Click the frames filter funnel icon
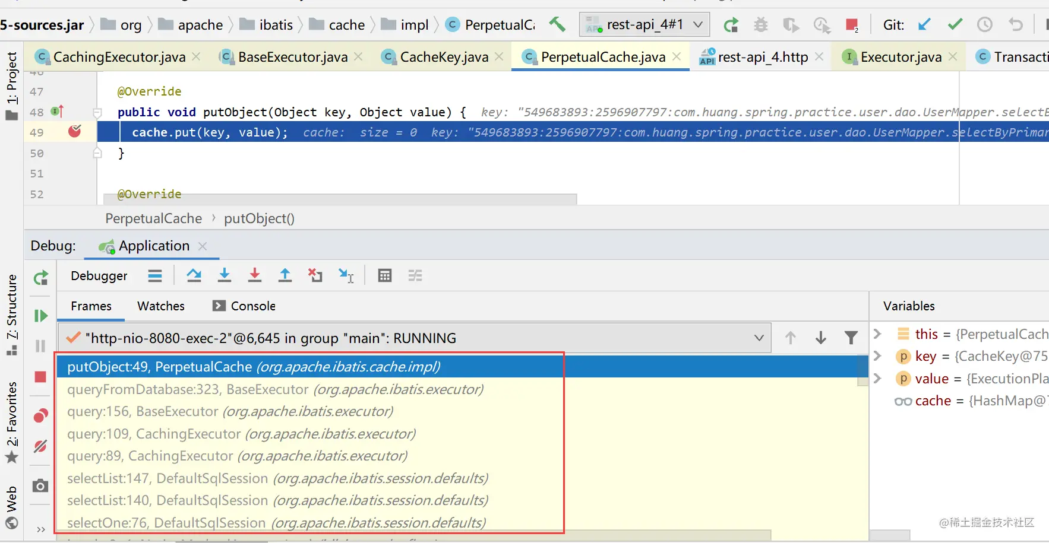This screenshot has width=1049, height=543. (851, 338)
